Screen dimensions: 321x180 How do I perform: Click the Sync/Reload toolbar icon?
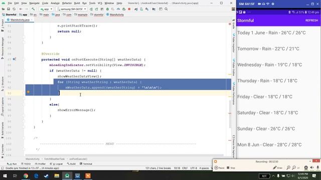pyautogui.click(x=14, y=9)
